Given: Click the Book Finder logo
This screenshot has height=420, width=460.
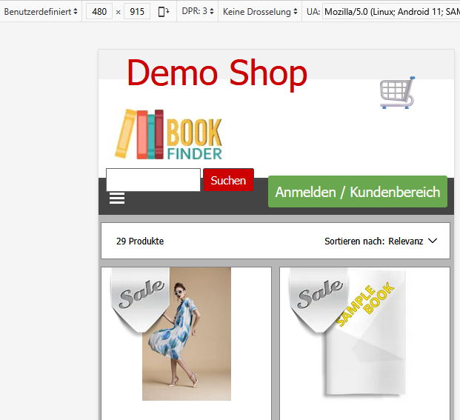Looking at the screenshot, I should tap(168, 134).
